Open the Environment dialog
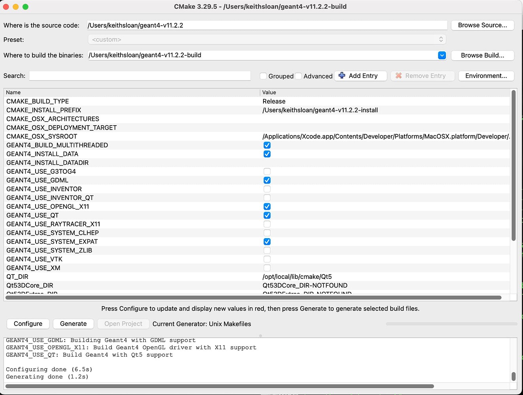Image resolution: width=523 pixels, height=395 pixels. [486, 76]
